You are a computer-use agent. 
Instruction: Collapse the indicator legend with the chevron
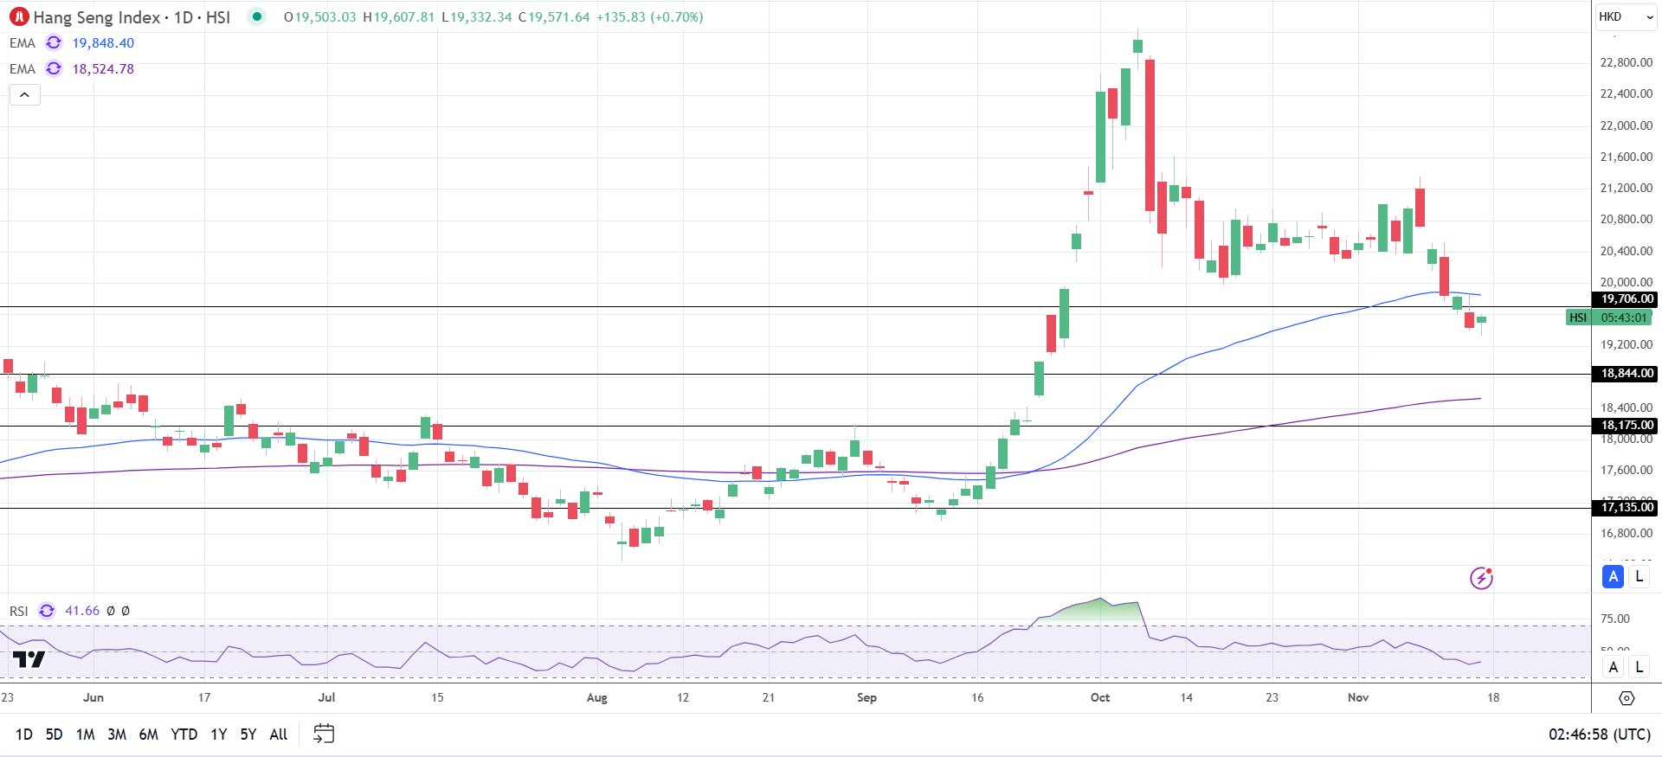click(x=25, y=94)
